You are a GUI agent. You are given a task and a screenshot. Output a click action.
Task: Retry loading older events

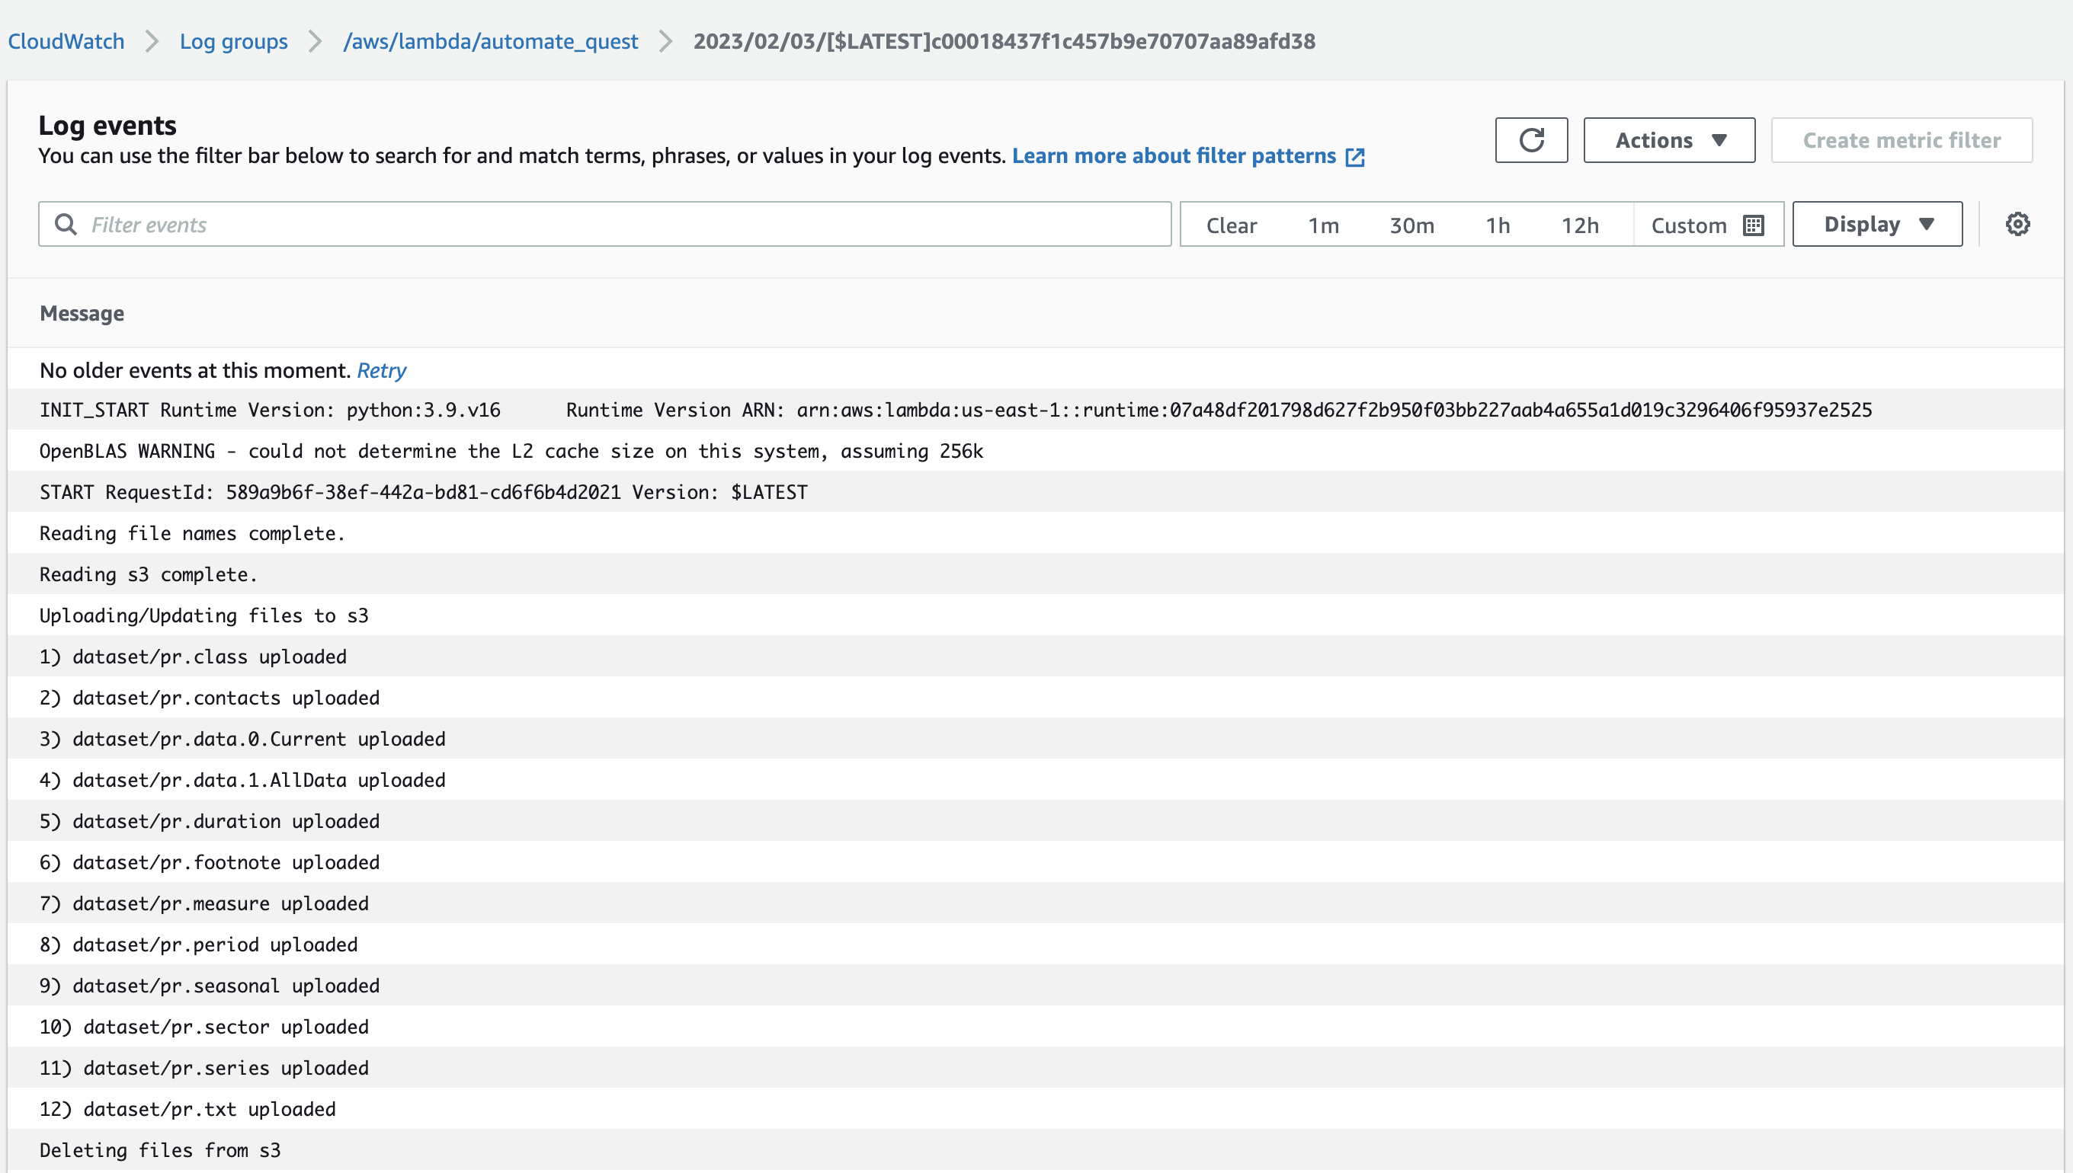point(381,371)
